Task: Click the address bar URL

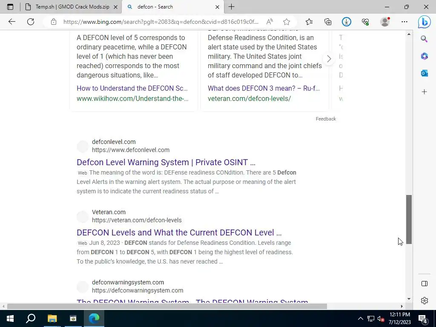Action: [x=161, y=22]
